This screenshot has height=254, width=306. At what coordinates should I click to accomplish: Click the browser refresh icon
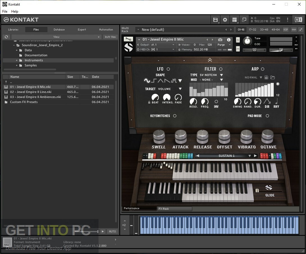pos(6,37)
